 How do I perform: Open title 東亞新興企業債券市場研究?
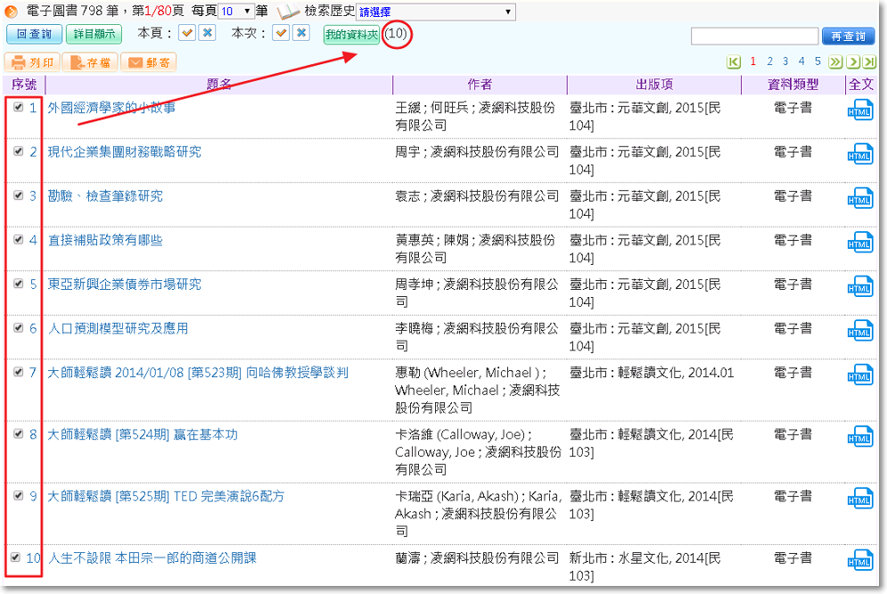coord(125,284)
